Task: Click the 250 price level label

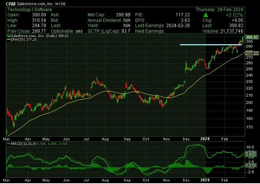Action: coord(249,69)
